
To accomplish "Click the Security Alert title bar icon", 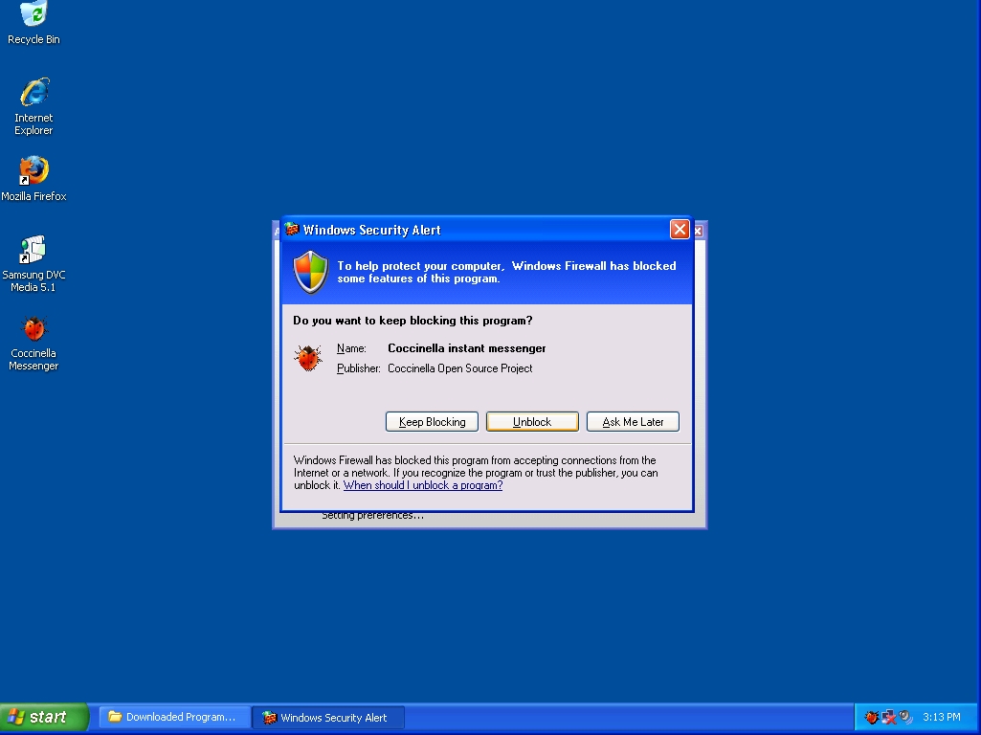I will tap(292, 230).
